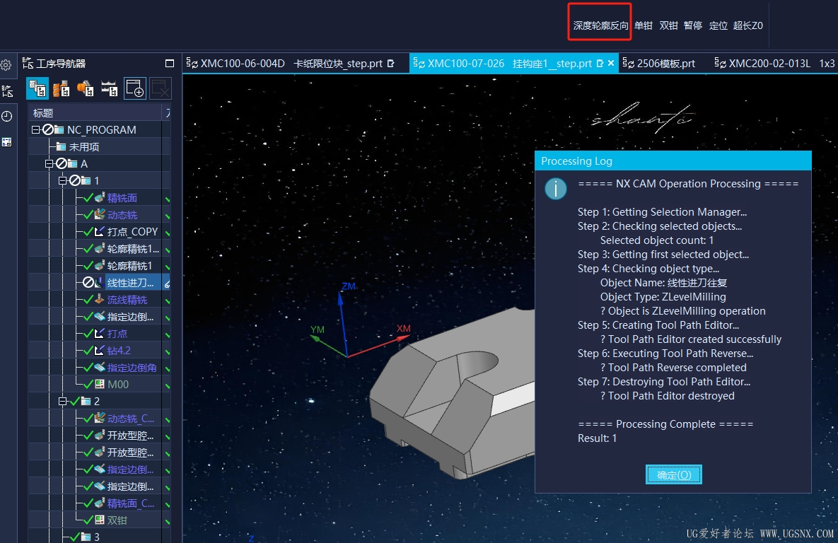This screenshot has height=543, width=838.
Task: Open settings gear in left sidebar
Action: pyautogui.click(x=6, y=65)
